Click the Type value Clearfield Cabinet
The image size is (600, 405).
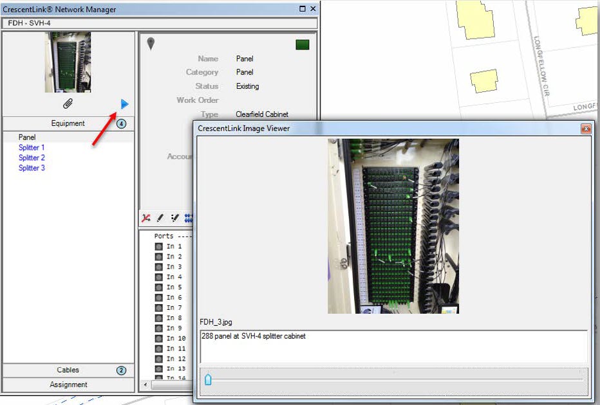[x=262, y=114]
